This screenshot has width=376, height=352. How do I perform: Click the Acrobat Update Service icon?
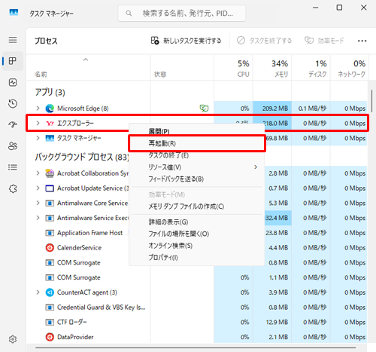coord(50,188)
